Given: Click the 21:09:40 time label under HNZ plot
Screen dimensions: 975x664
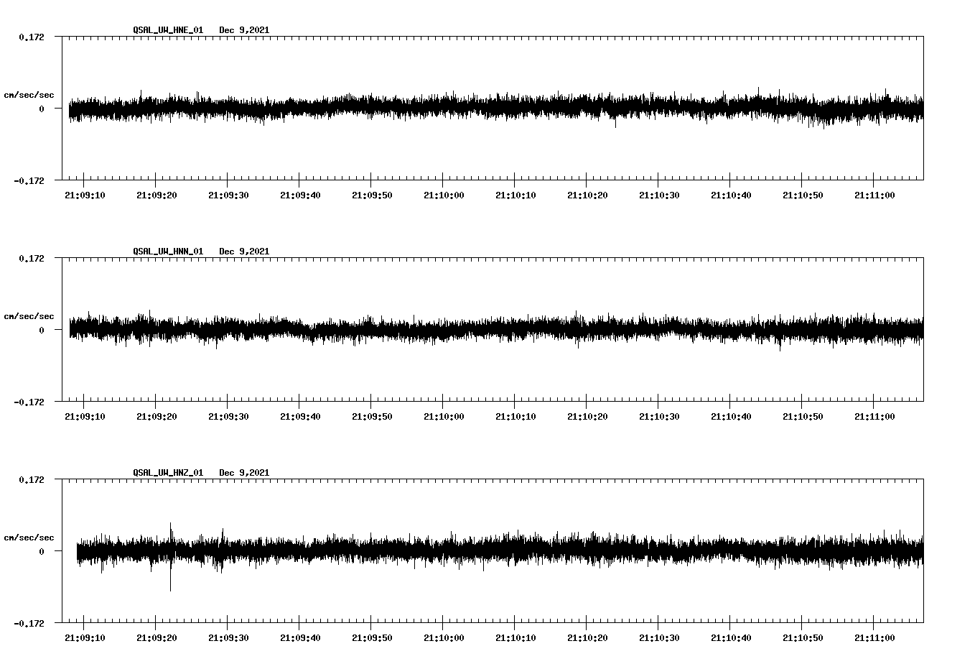Looking at the screenshot, I should [300, 638].
